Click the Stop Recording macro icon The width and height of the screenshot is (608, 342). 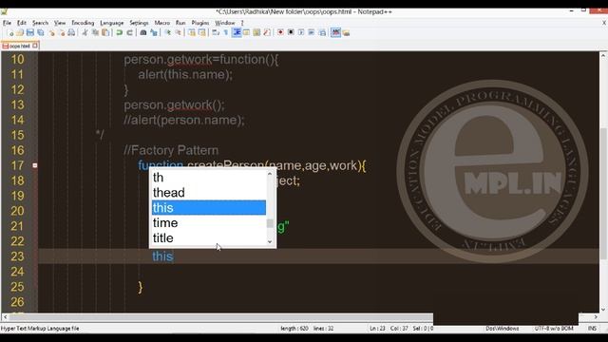coord(291,33)
